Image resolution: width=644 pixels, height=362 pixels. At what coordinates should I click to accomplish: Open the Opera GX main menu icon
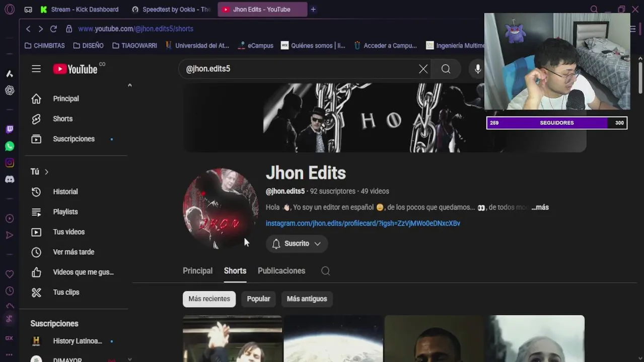(x=10, y=9)
